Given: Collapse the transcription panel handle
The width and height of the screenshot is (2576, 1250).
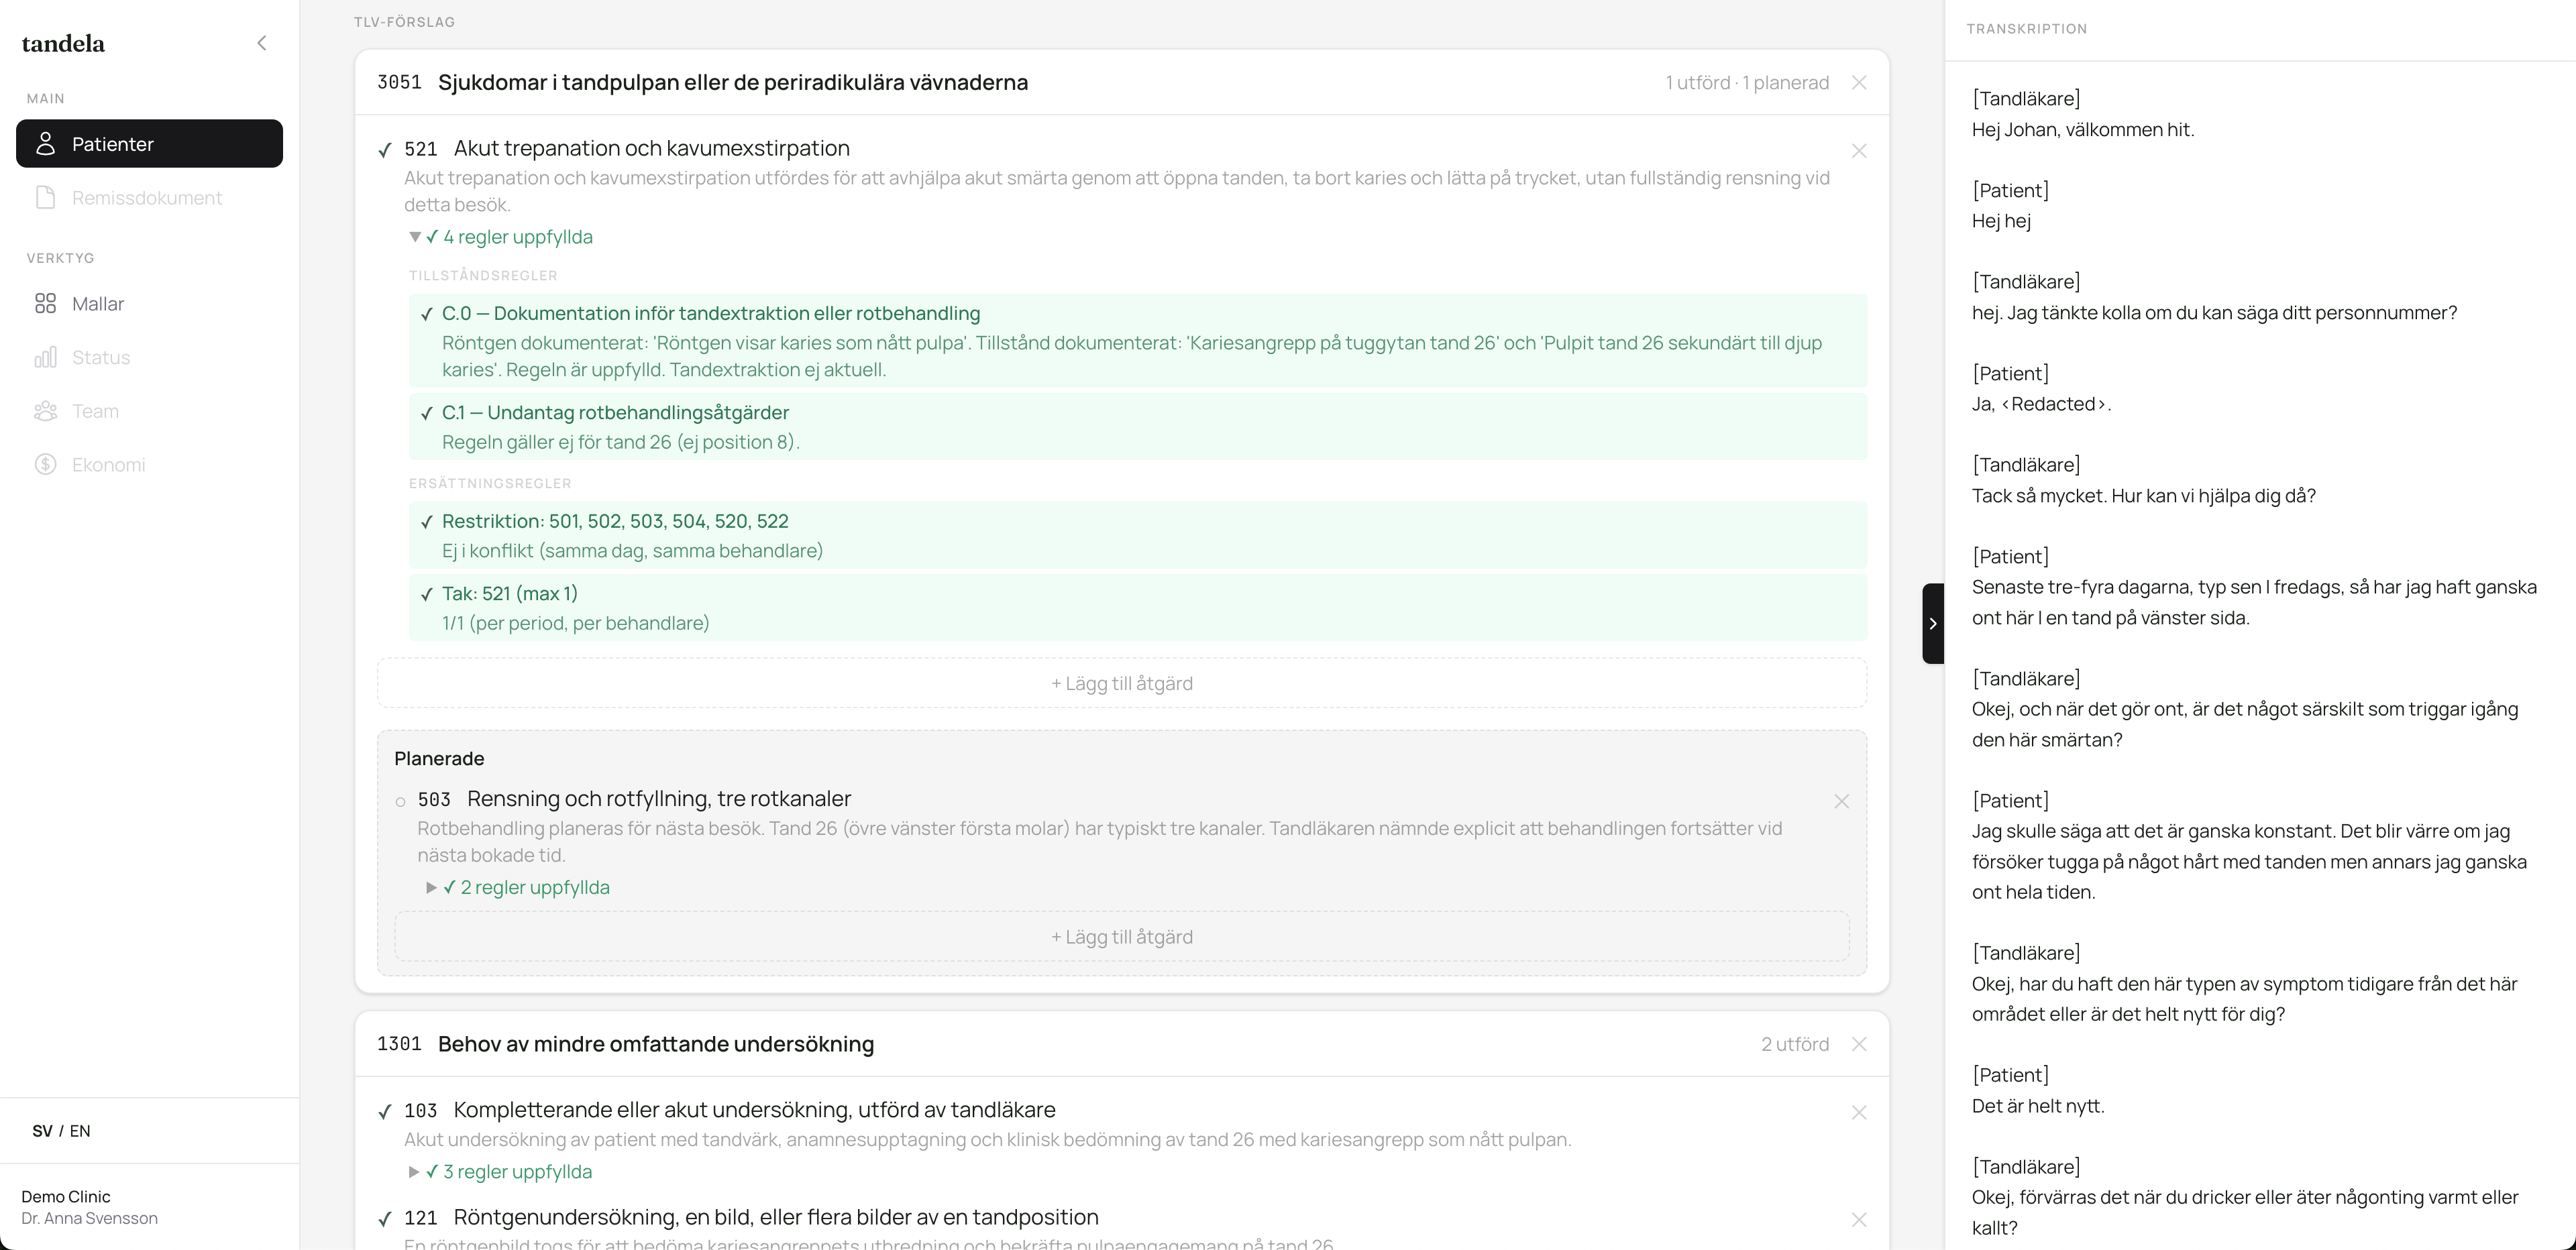Looking at the screenshot, I should click(x=1932, y=623).
